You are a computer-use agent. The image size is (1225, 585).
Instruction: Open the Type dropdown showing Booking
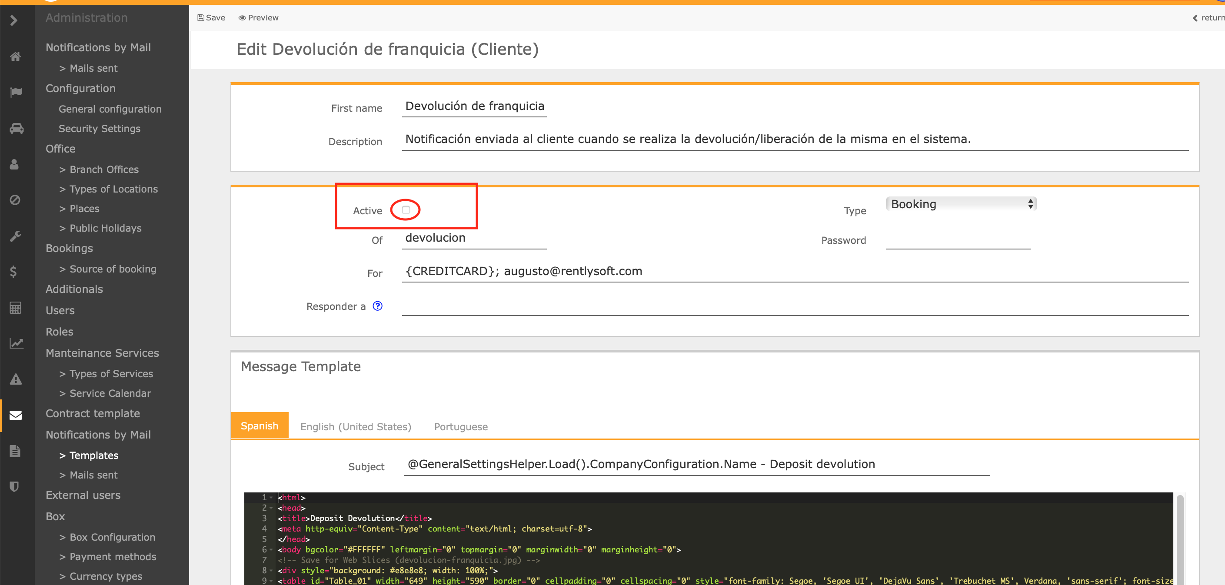961,204
